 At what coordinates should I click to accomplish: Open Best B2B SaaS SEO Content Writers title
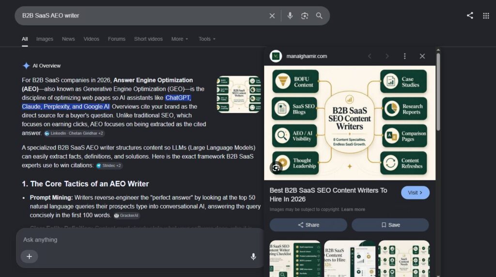328,195
